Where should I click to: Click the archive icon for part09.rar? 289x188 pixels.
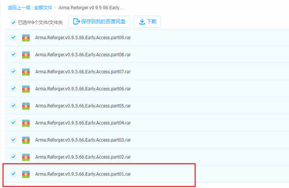coord(26,38)
